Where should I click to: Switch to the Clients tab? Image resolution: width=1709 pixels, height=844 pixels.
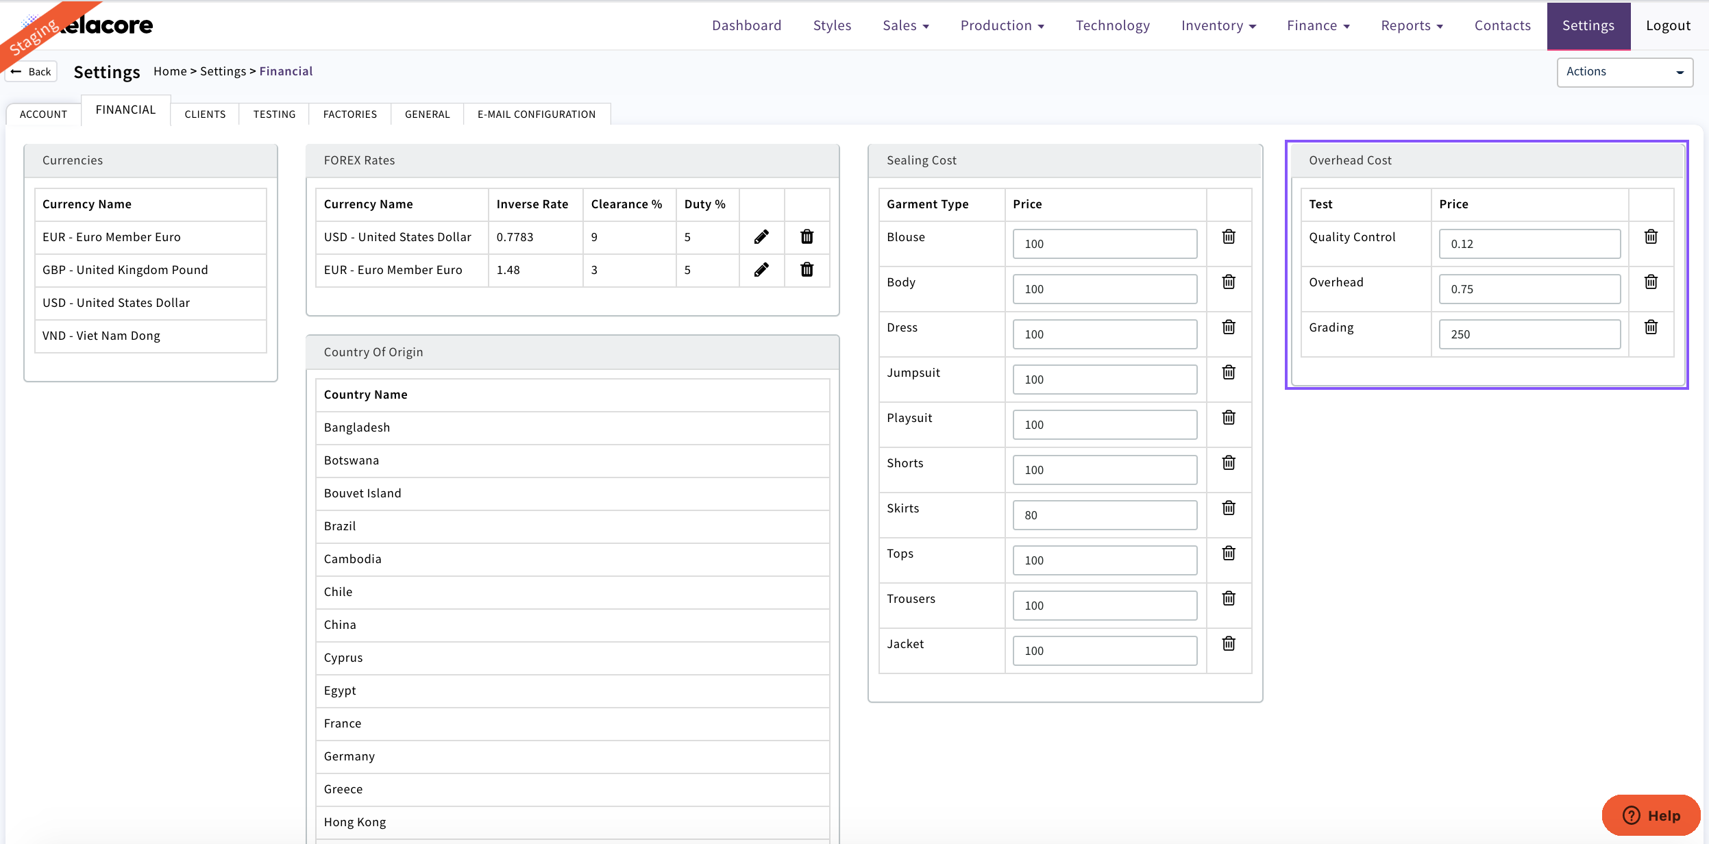(205, 114)
